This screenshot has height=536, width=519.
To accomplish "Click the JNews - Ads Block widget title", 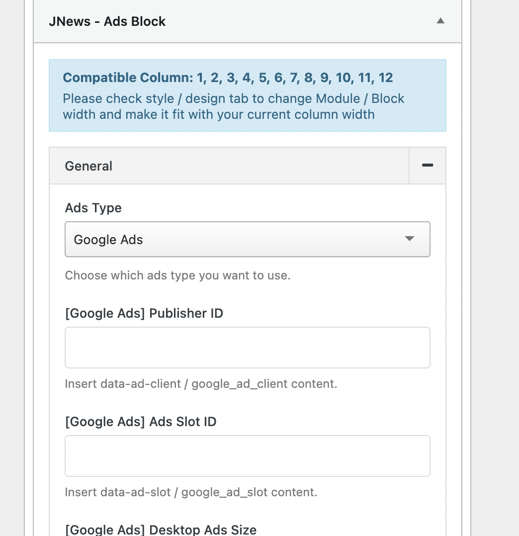I will tap(107, 21).
